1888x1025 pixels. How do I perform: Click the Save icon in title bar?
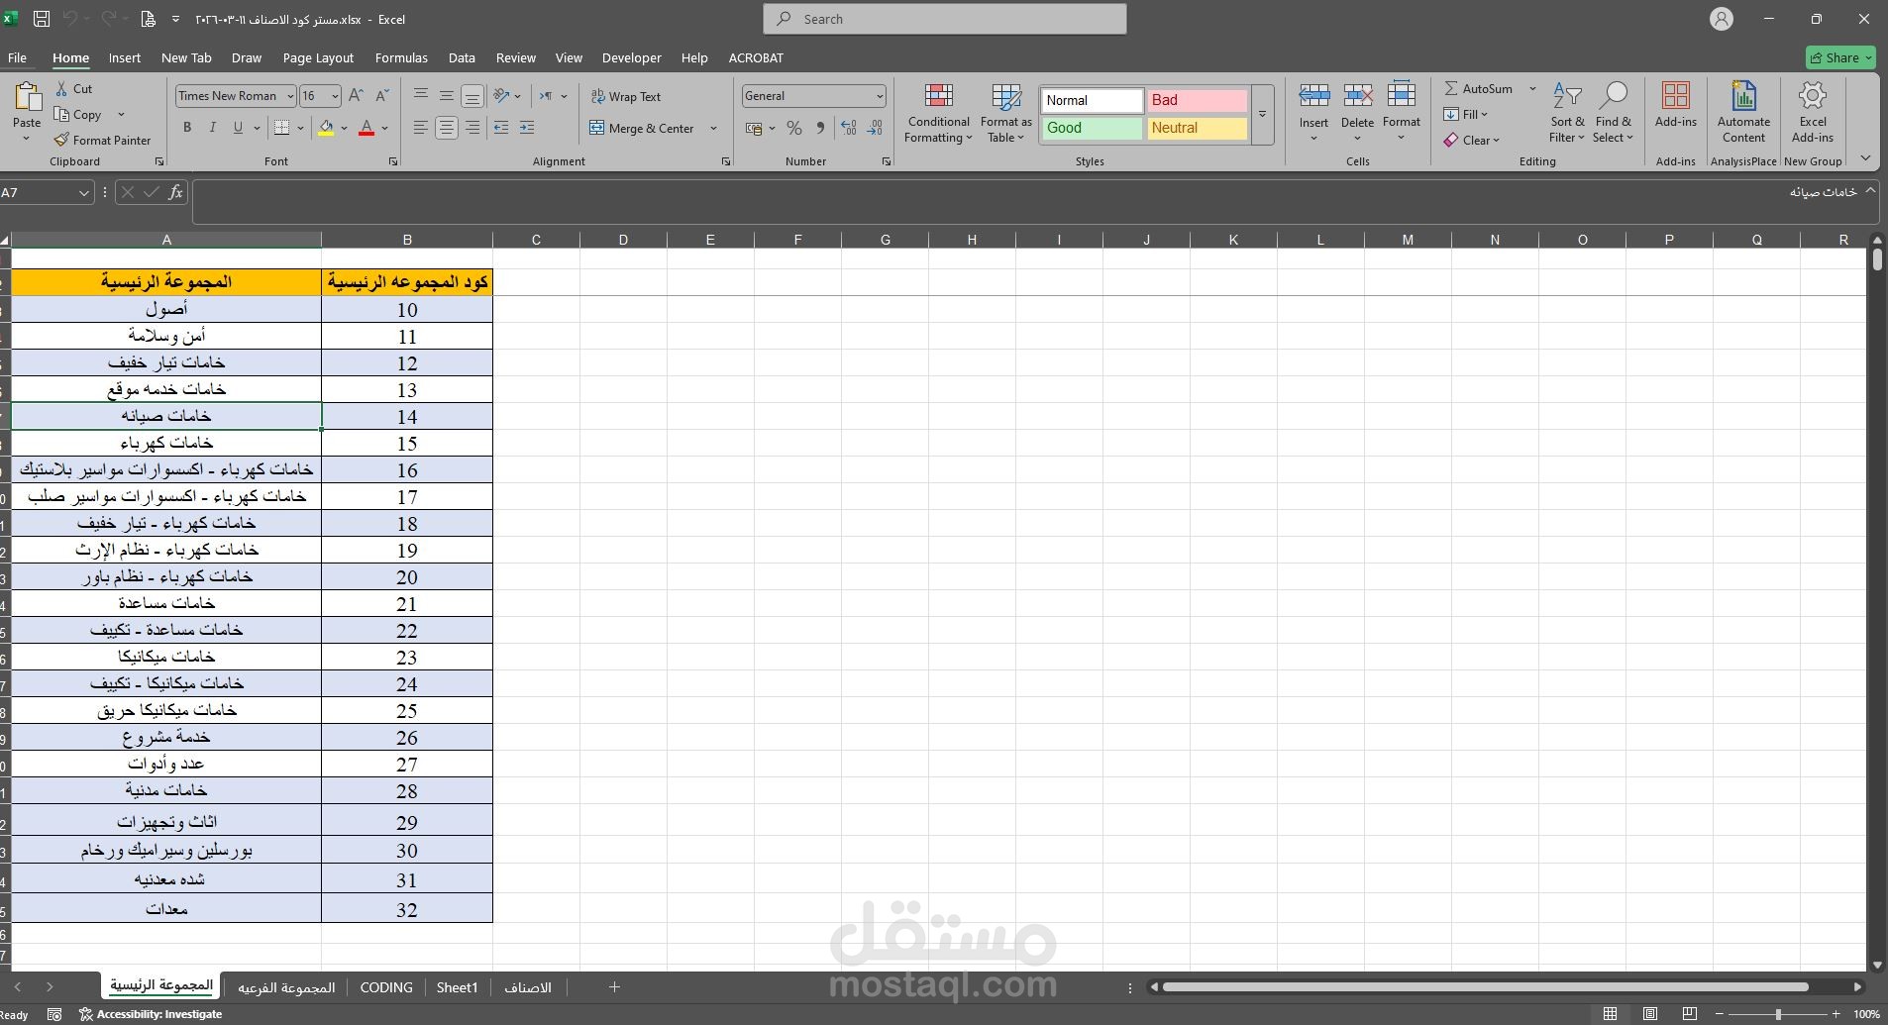coord(42,19)
